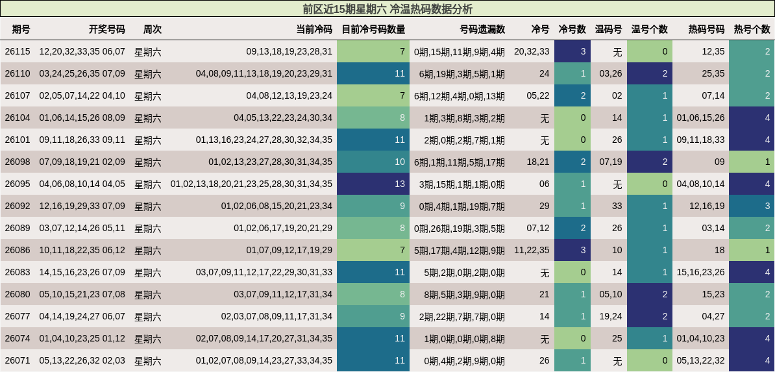Click hot numbers cell 15,16,23,26

click(x=700, y=272)
